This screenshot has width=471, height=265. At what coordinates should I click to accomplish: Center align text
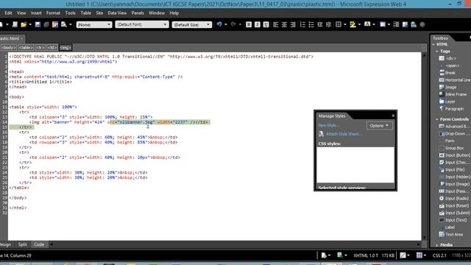pos(284,24)
